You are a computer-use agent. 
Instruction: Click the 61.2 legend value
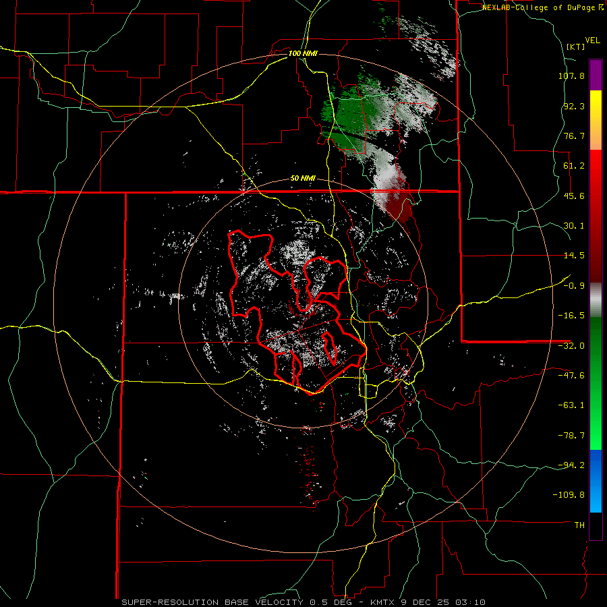pyautogui.click(x=574, y=166)
